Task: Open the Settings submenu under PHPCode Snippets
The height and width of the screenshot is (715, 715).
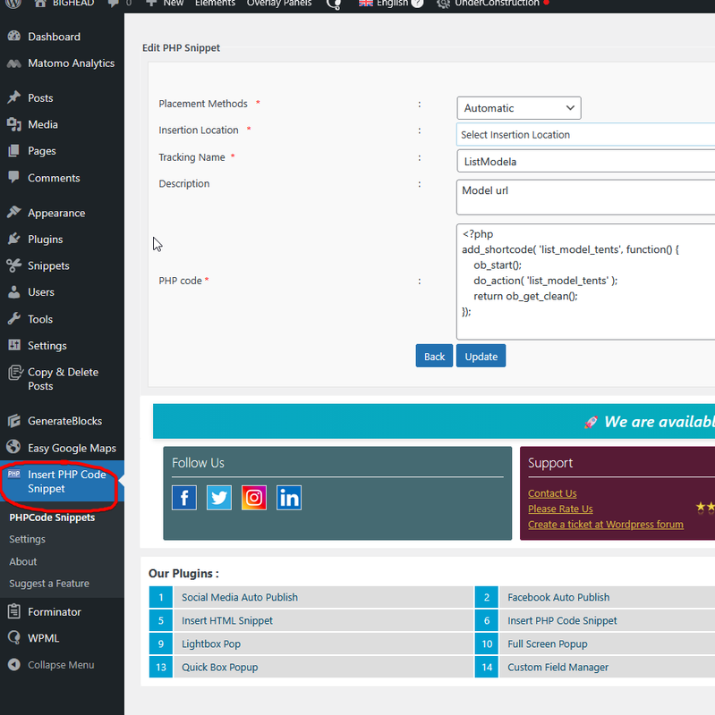Action: coord(28,539)
